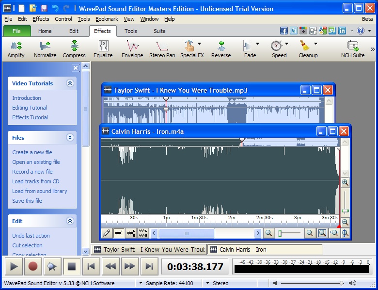
Task: Open the Normalize effect
Action: click(x=45, y=49)
